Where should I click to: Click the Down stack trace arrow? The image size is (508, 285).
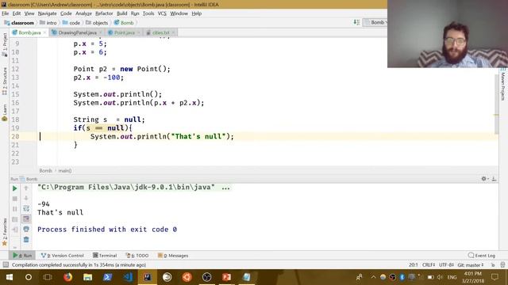26,199
